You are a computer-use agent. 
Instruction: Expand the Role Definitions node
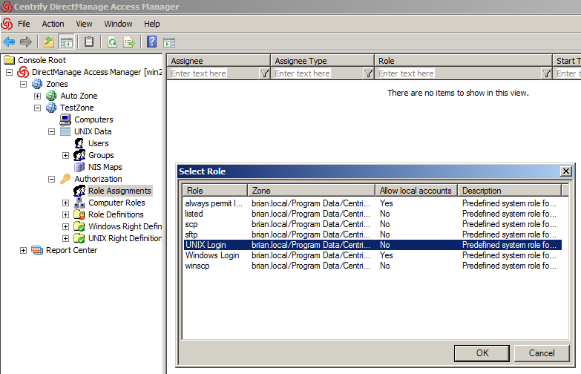tap(65, 214)
